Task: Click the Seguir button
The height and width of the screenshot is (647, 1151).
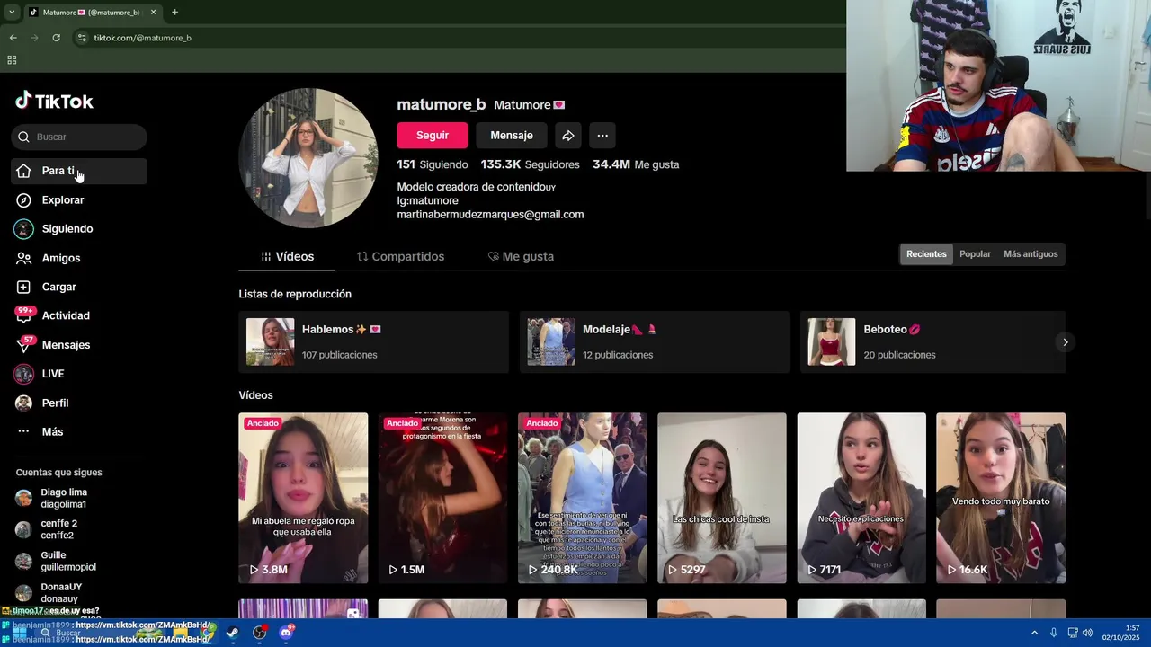Action: pos(433,135)
